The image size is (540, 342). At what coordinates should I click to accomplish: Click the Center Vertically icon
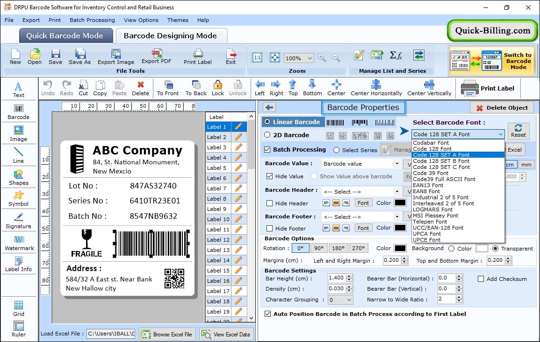(x=429, y=88)
